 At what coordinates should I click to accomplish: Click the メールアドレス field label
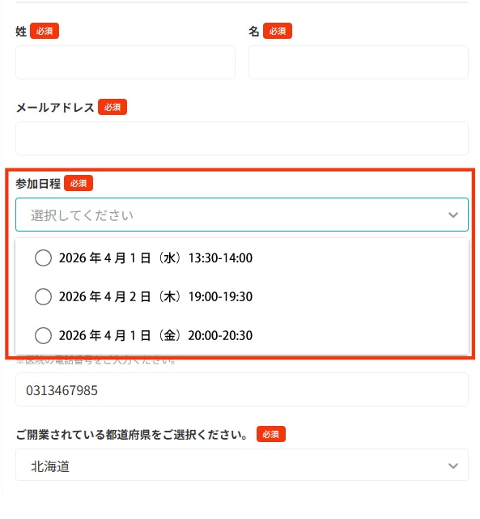pyautogui.click(x=55, y=107)
